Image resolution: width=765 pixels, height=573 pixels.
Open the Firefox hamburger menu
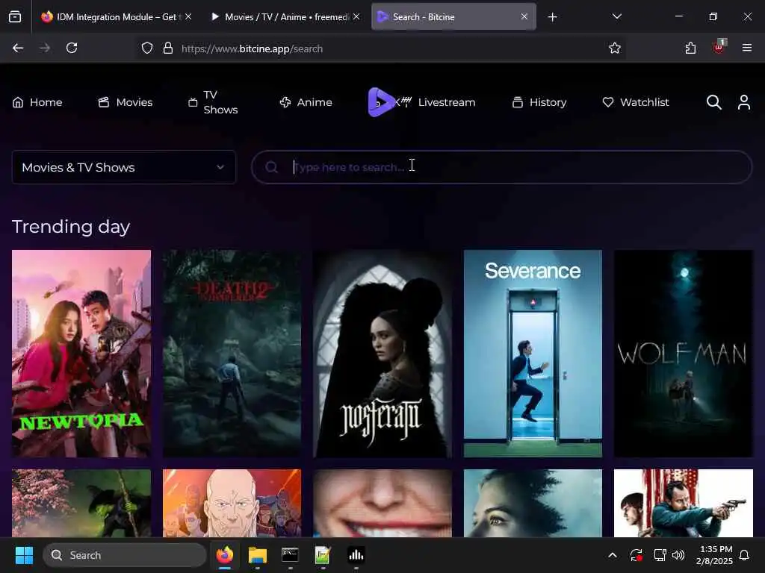(747, 48)
